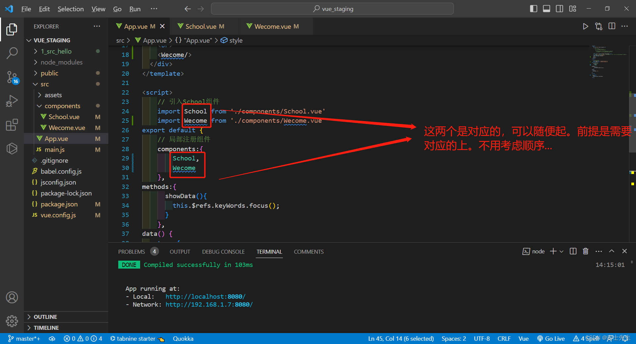Click the code minimap preview
The height and width of the screenshot is (344, 636).
609,62
